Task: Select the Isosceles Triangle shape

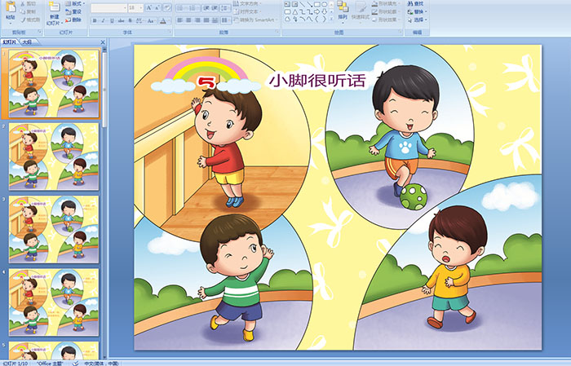Action: tap(295, 12)
